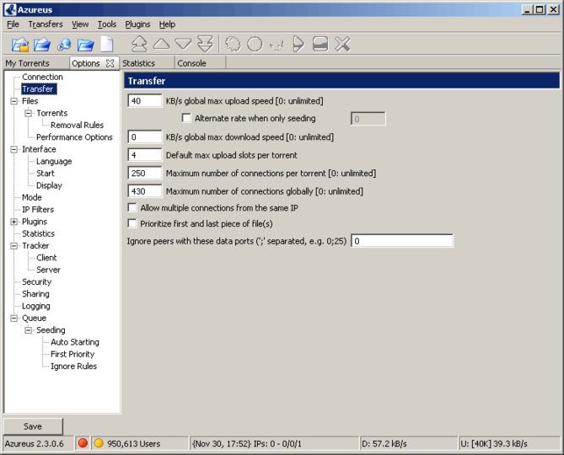Click the faint recheck toolbar icon
The width and height of the screenshot is (564, 455).
277,45
